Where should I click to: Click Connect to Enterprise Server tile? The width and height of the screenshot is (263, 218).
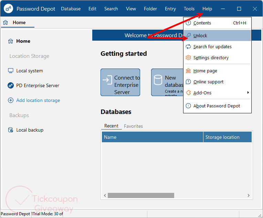point(120,82)
